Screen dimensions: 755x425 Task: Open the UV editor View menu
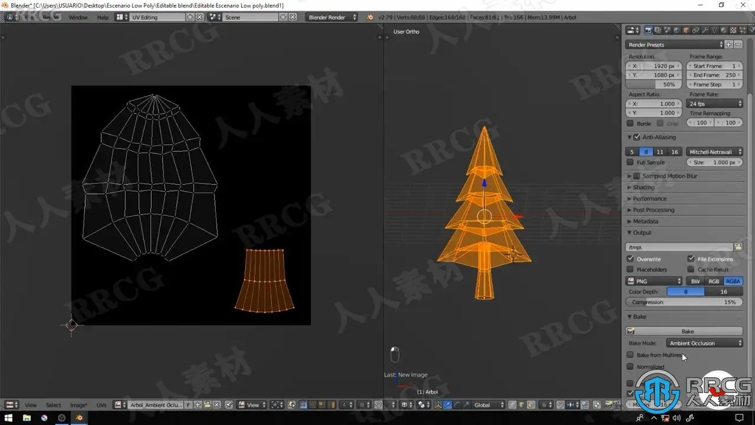coord(31,405)
